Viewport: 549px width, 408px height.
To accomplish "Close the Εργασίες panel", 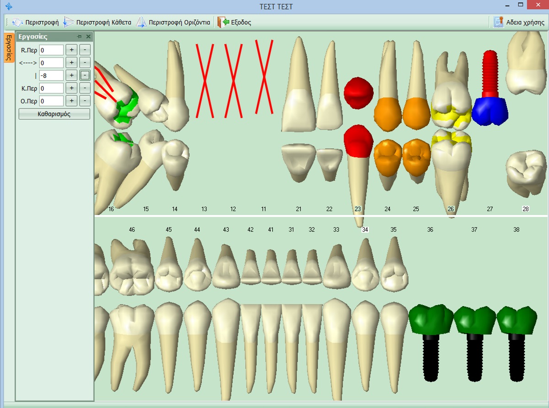I will point(88,37).
